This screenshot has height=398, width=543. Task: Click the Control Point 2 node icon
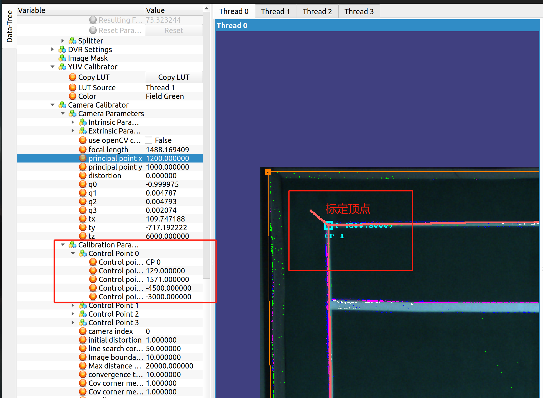83,314
